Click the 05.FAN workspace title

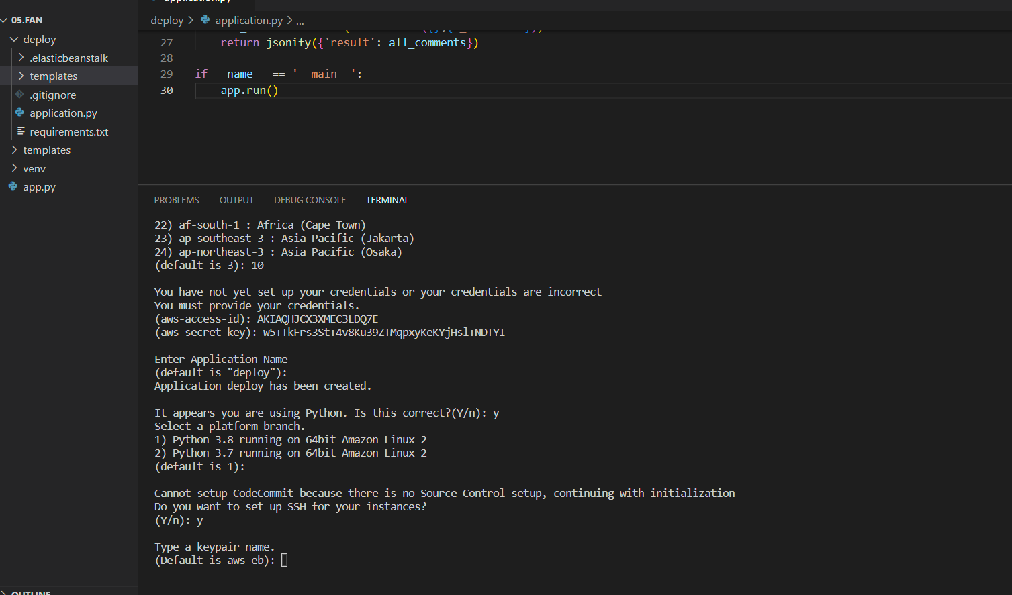tap(27, 20)
